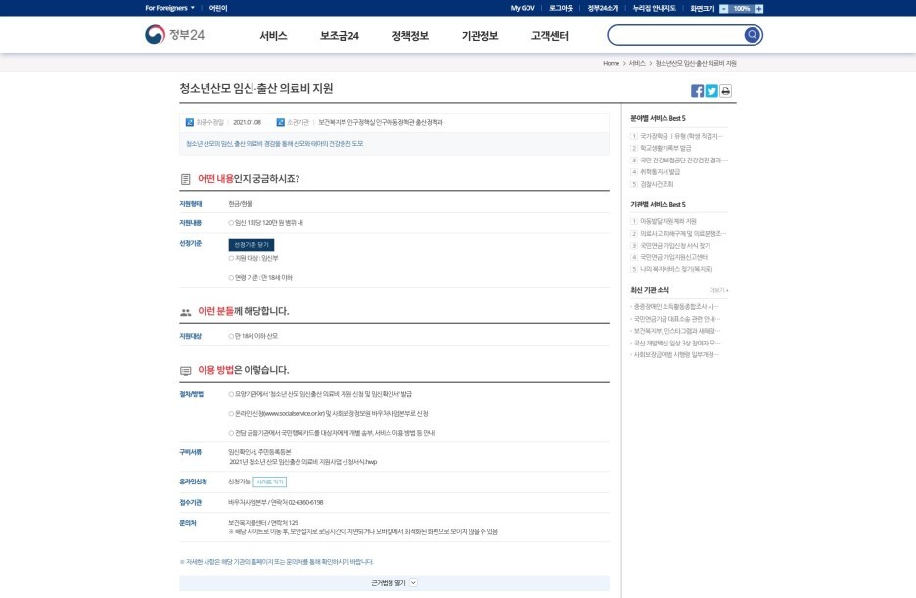The height and width of the screenshot is (598, 916).
Task: Open 의료사고 피해구제 및 의료분쟁조 link
Action: pyautogui.click(x=683, y=234)
